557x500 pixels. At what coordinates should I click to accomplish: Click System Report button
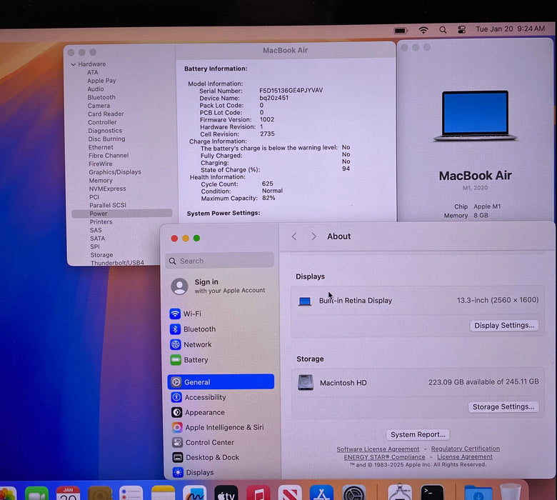click(418, 434)
